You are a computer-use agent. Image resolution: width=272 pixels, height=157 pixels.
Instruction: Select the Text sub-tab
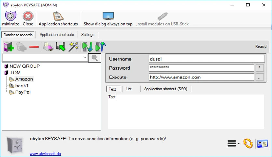(113, 89)
